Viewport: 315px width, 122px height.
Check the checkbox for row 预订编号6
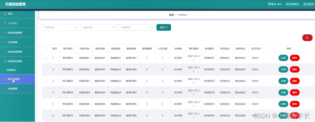pos(46,115)
